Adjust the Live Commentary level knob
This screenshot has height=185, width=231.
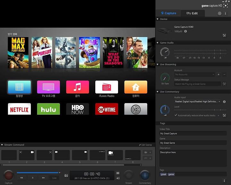[x=165, y=110]
